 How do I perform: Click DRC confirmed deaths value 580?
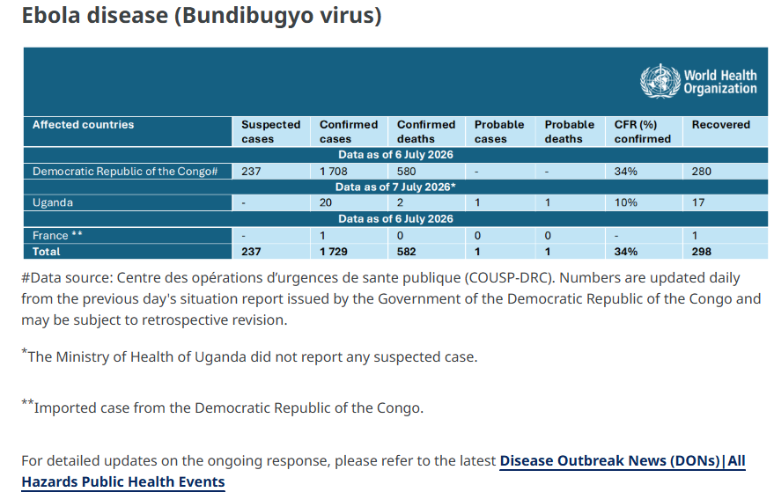click(406, 172)
